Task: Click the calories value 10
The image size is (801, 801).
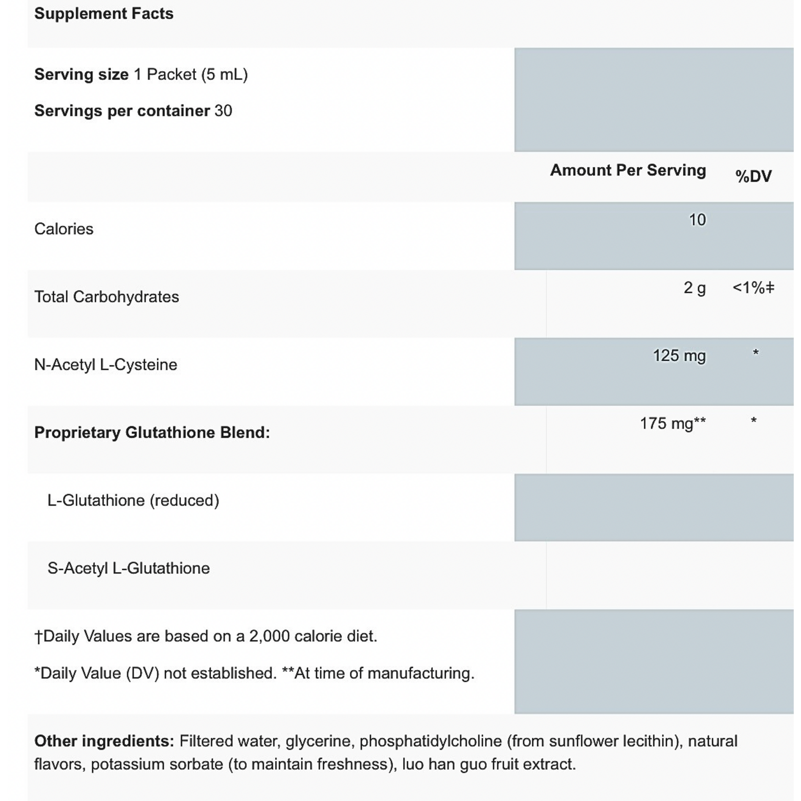Action: pyautogui.click(x=697, y=220)
